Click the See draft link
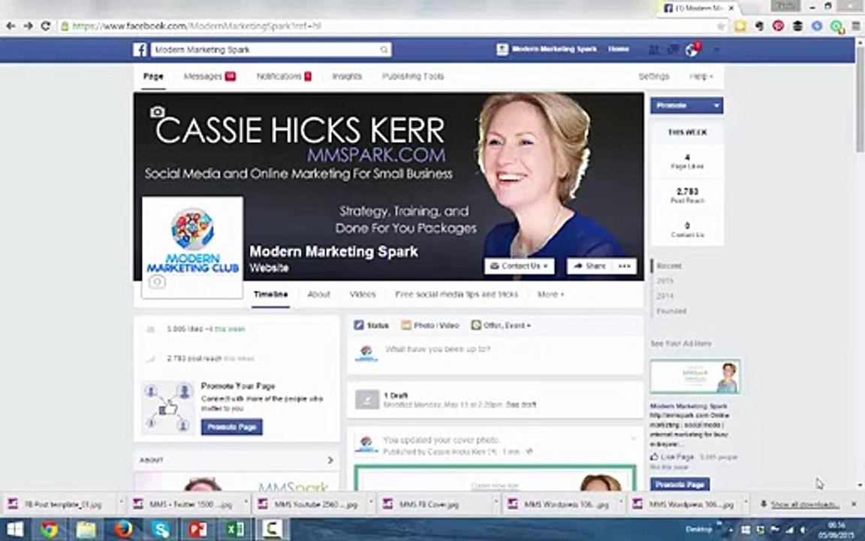Viewport: 865px width, 541px height. pos(521,405)
